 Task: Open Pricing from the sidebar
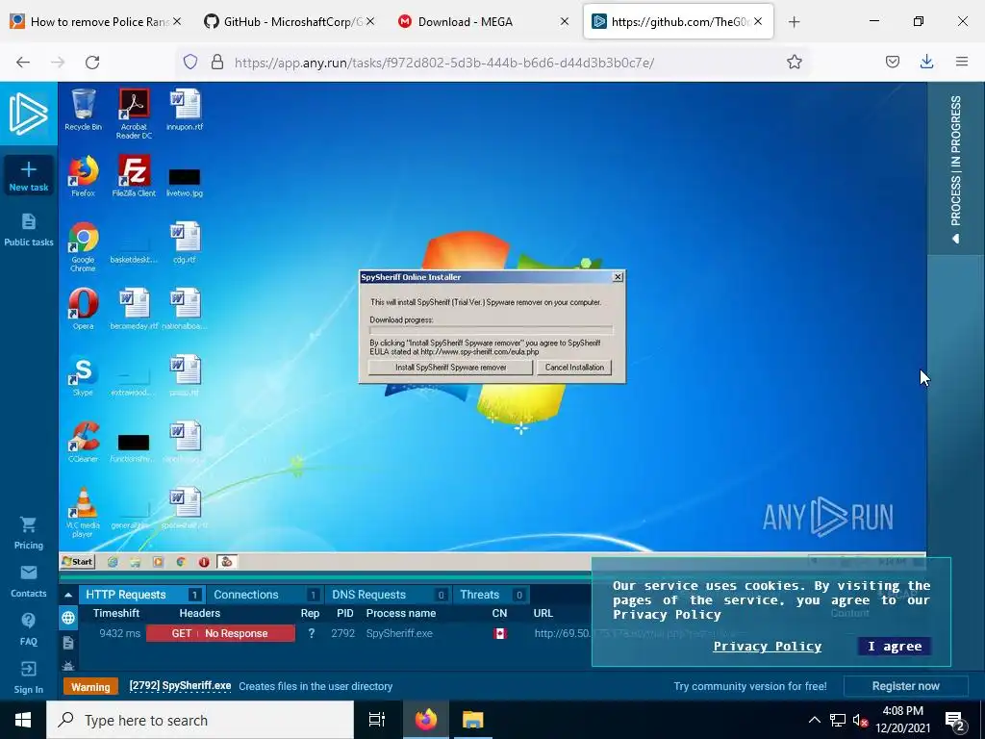tap(28, 533)
